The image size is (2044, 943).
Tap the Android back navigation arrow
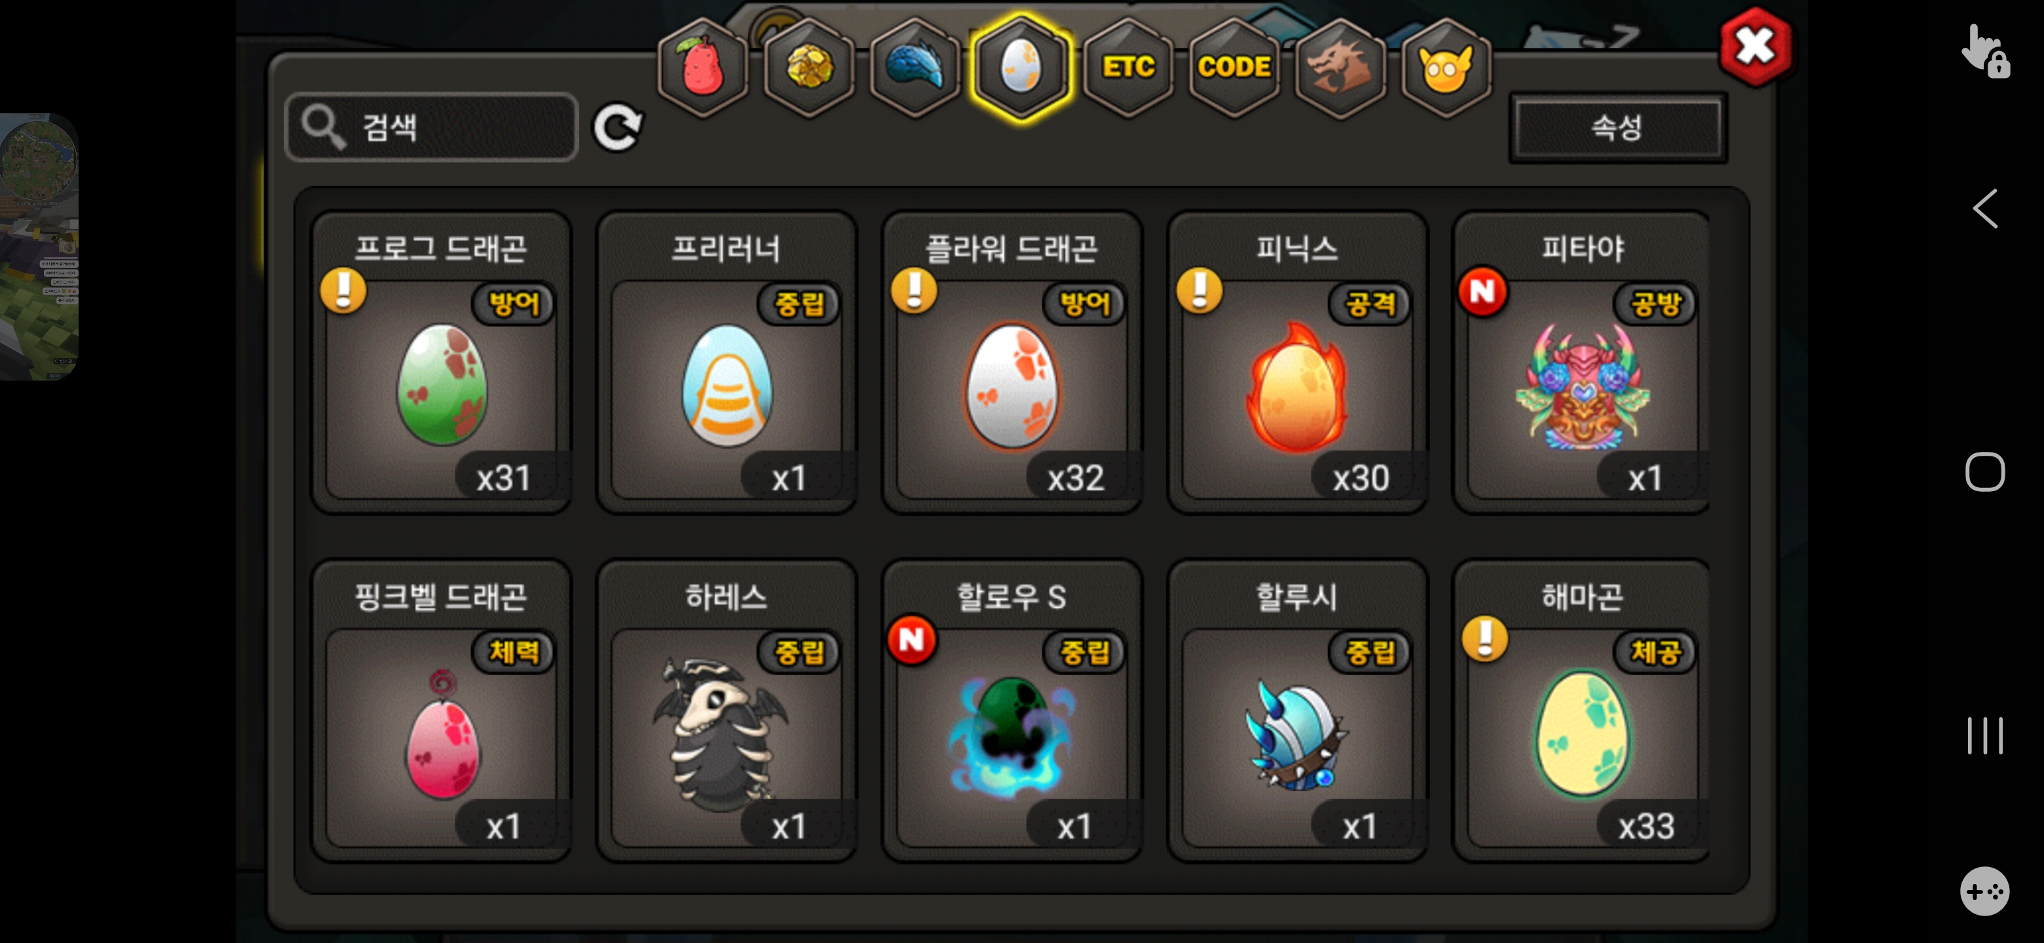1984,209
